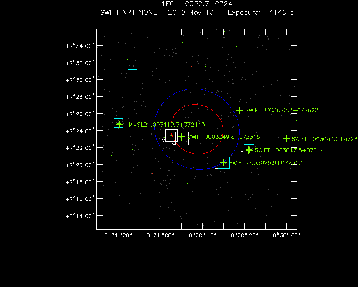Click the green cross marking SWIFT J003029.9+072012
This screenshot has width=358, height=287.
(224, 163)
